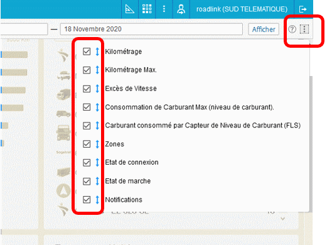Click reorder arrow for Etat de connexion
Viewport: 332px width, 245px height.
click(x=97, y=163)
